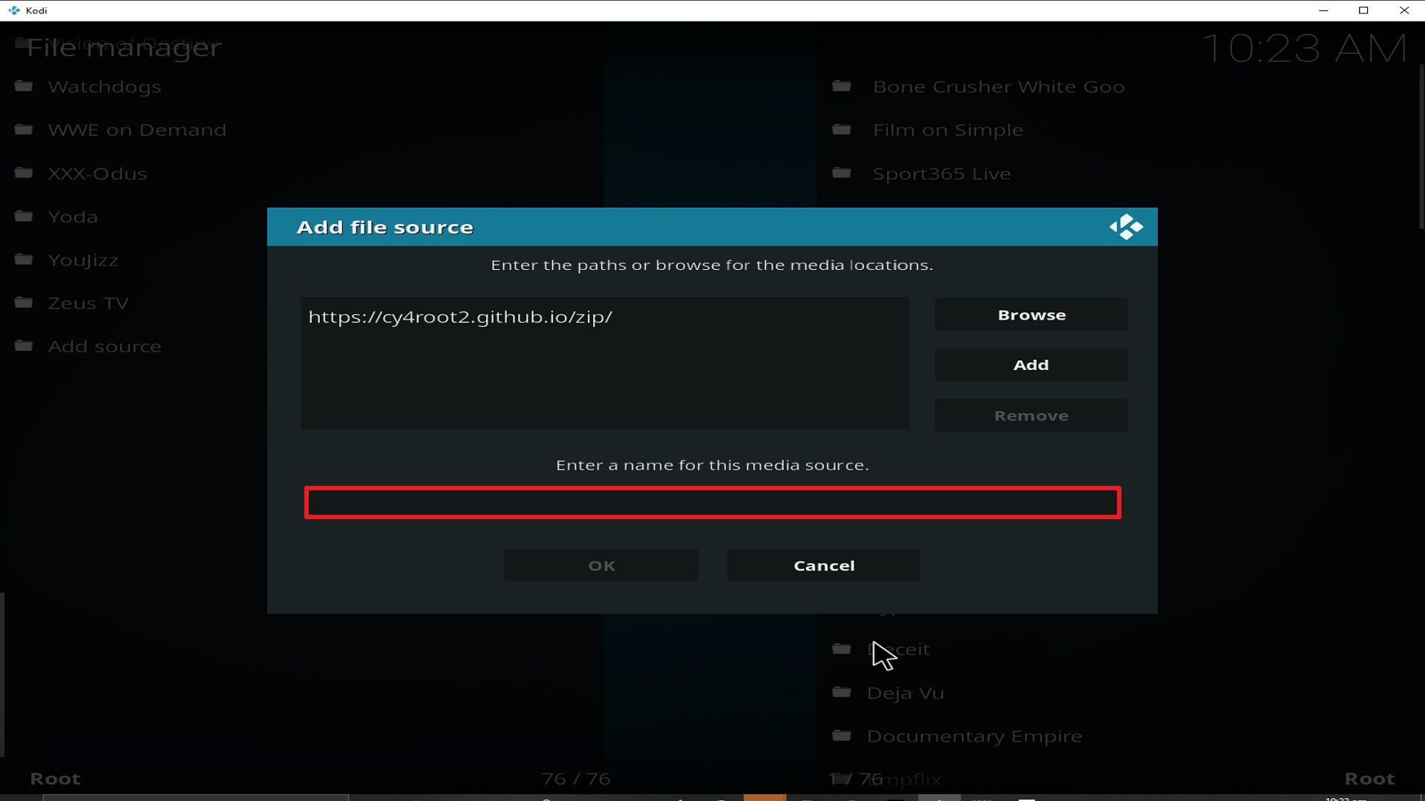Open Documentary Empire folder icon
The image size is (1425, 801).
842,736
